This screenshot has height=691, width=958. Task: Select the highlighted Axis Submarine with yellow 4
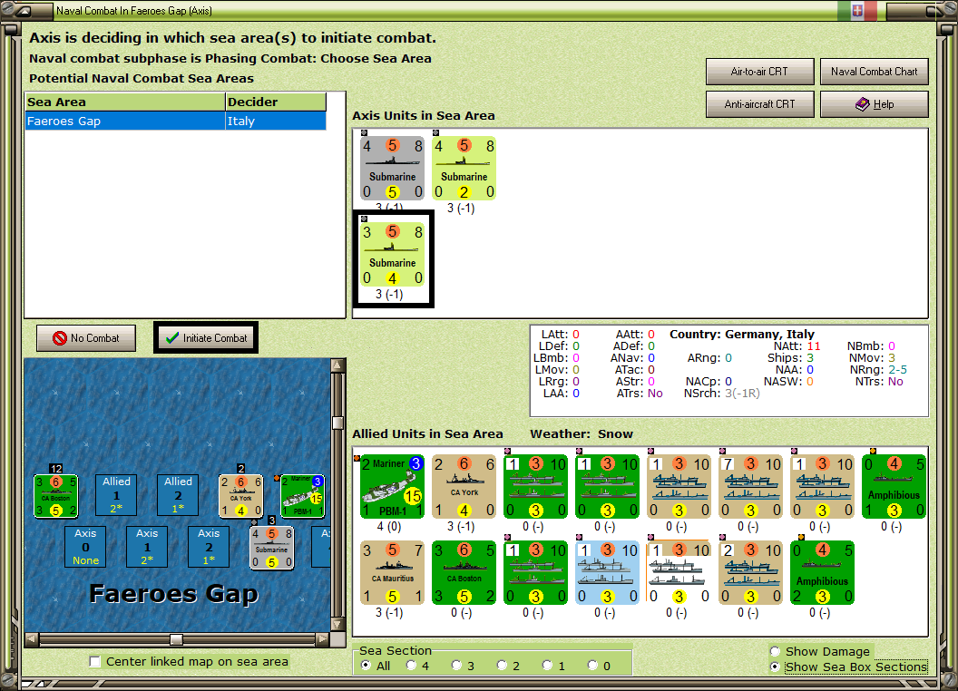[392, 255]
